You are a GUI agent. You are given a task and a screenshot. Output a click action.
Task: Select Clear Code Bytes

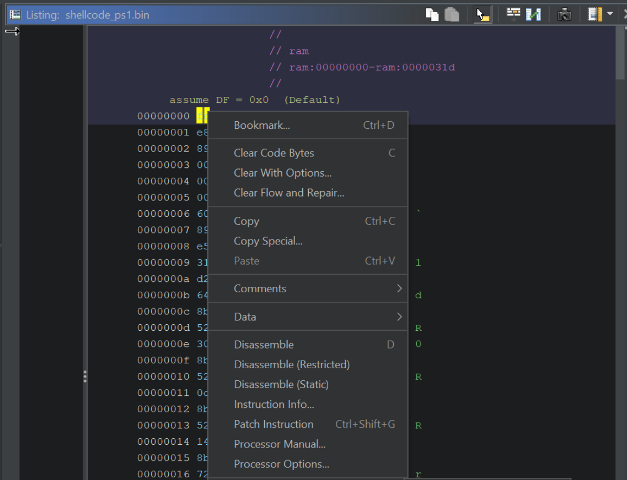pyautogui.click(x=274, y=152)
